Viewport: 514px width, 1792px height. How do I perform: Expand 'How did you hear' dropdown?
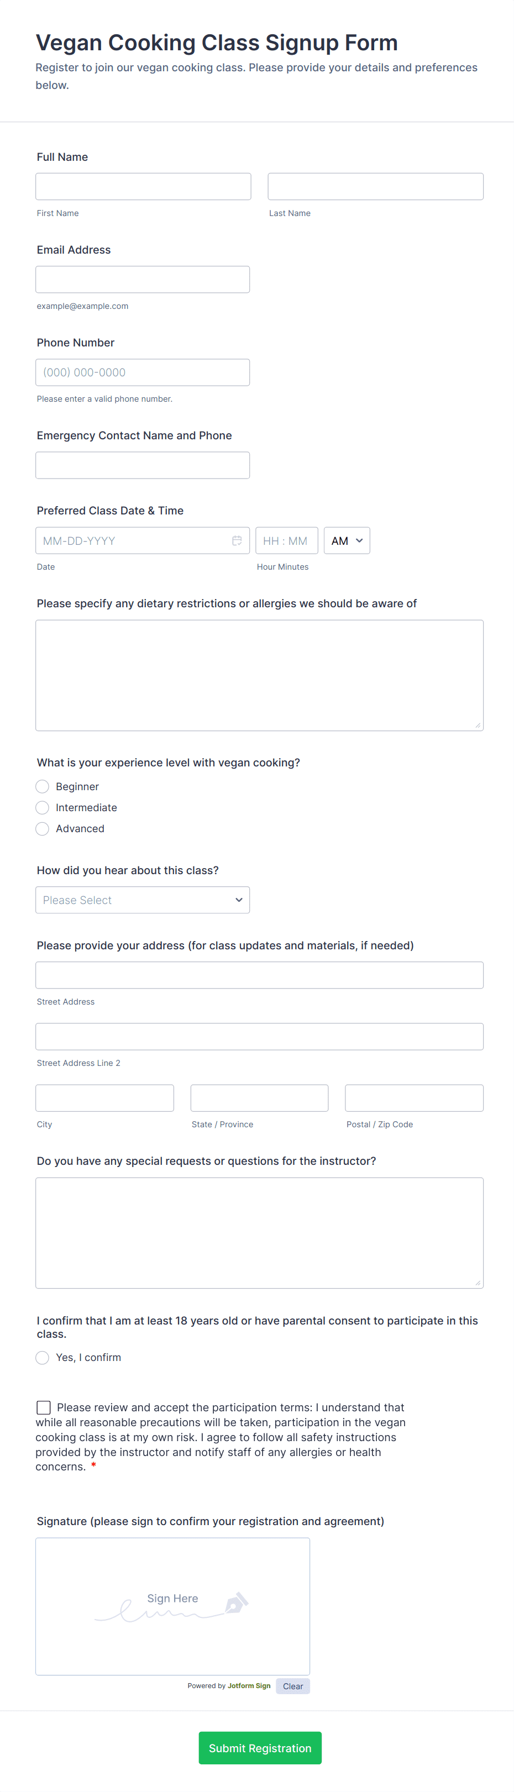143,900
